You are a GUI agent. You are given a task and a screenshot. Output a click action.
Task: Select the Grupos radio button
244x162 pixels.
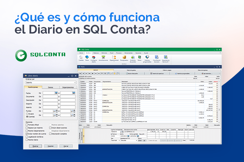[x=27, y=114]
